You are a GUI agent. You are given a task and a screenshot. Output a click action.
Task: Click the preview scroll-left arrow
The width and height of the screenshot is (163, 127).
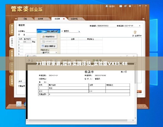click(27, 120)
